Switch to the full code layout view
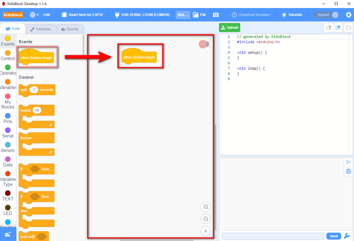354x241 pixels. pyautogui.click(x=348, y=28)
